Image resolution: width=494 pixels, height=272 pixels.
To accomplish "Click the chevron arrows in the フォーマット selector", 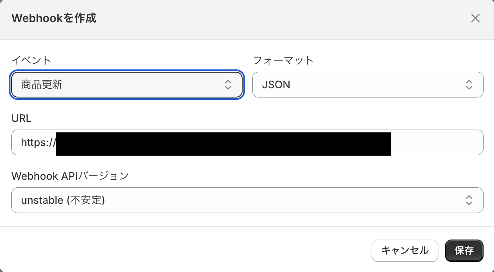I will [469, 85].
